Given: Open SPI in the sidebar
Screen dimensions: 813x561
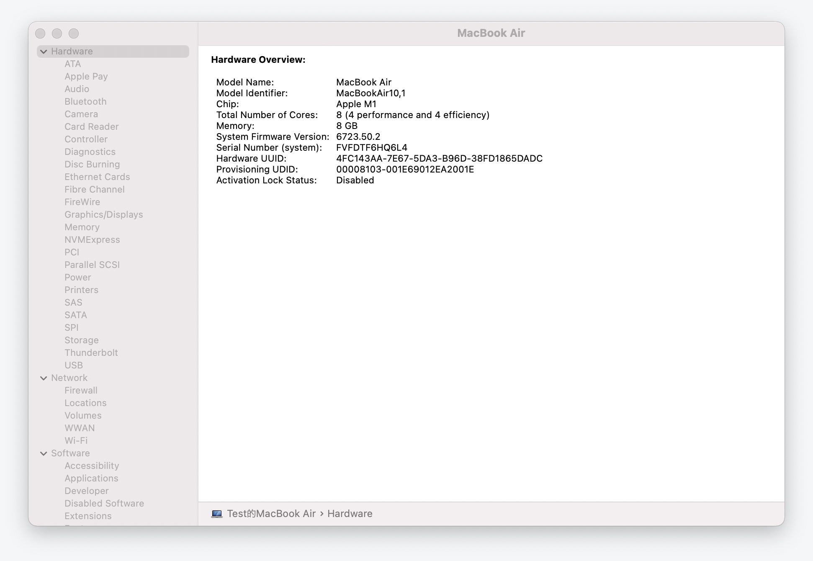Looking at the screenshot, I should 72,328.
